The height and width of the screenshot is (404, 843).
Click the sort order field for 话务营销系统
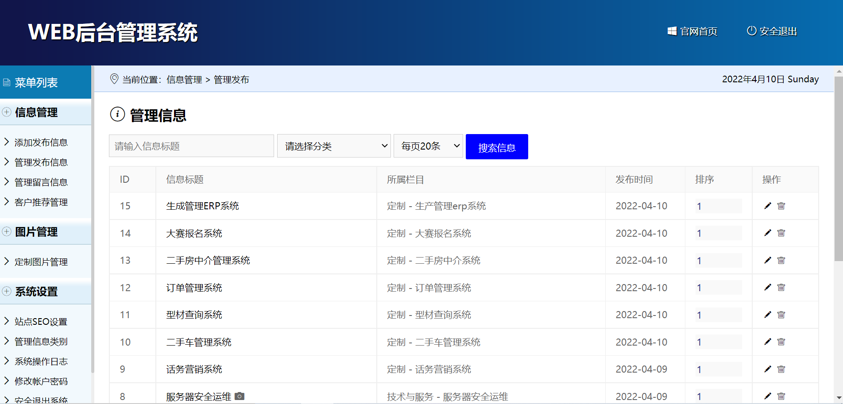click(718, 369)
